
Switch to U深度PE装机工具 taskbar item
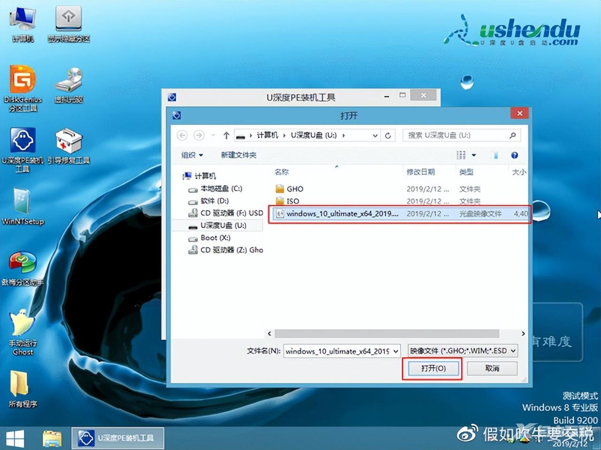click(117, 438)
